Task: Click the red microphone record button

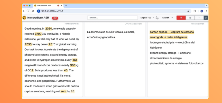Action: [x=181, y=18]
